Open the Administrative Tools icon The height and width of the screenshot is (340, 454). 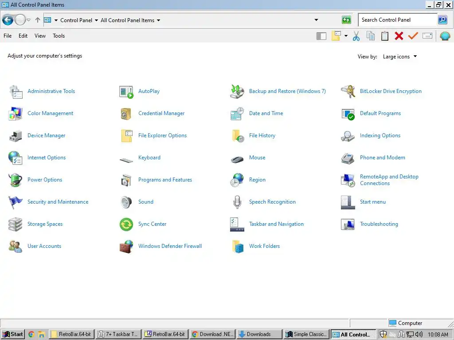[x=16, y=91]
